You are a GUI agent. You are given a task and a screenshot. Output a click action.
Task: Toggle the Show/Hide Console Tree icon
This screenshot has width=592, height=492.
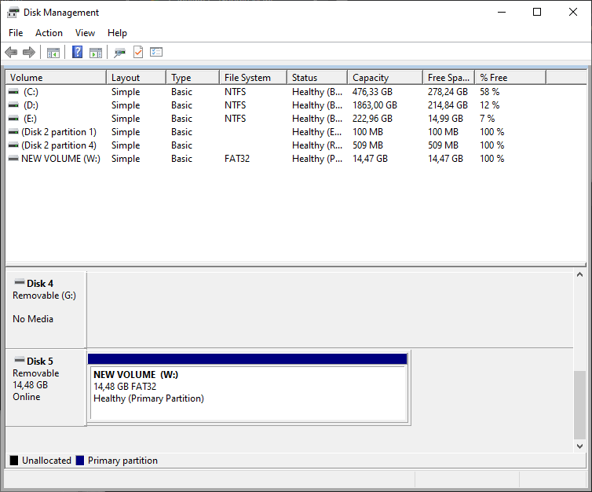click(53, 53)
